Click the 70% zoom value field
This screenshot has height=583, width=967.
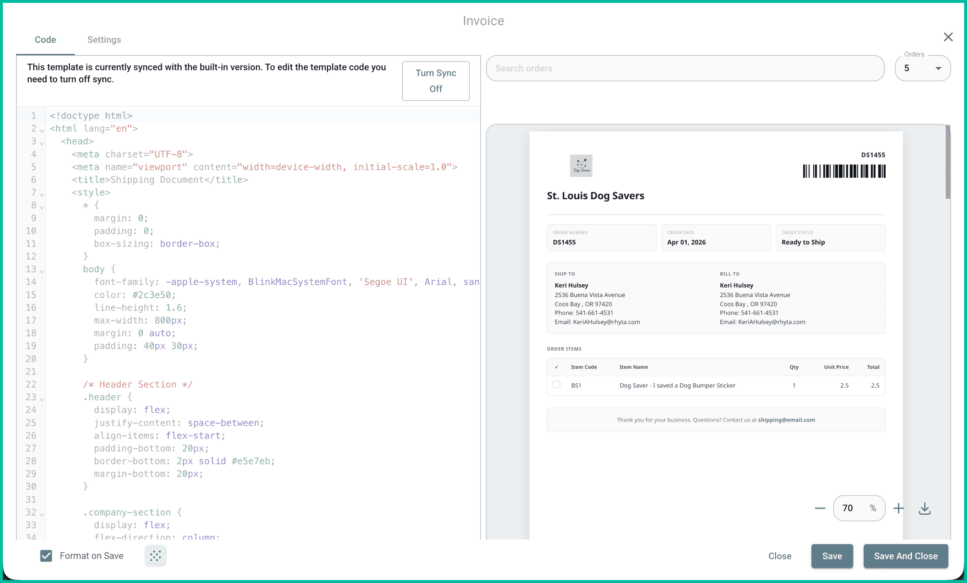859,508
